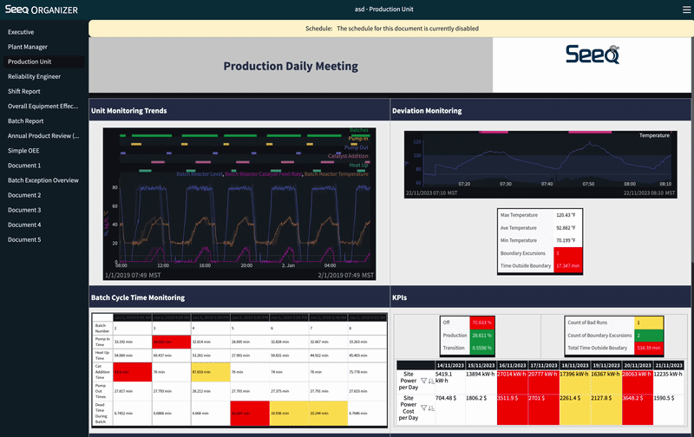Click the filter icon for Site Power per Day
Image resolution: width=694 pixels, height=437 pixels.
pyautogui.click(x=423, y=381)
